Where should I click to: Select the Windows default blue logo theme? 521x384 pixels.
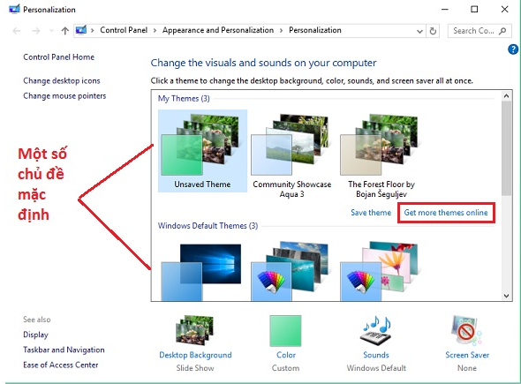point(201,272)
